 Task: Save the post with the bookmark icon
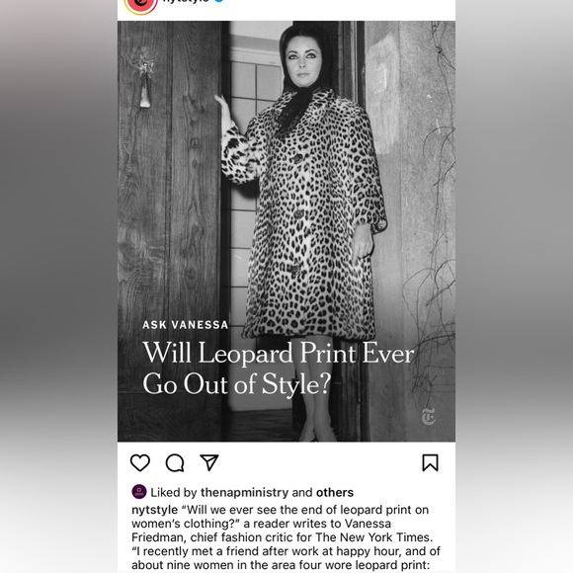click(430, 462)
